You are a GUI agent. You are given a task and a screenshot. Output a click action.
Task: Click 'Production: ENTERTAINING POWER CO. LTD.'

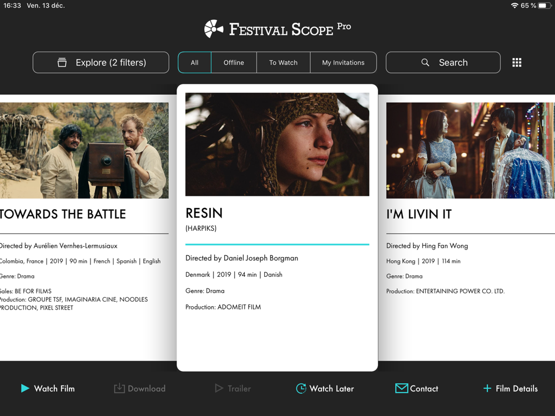tap(445, 291)
